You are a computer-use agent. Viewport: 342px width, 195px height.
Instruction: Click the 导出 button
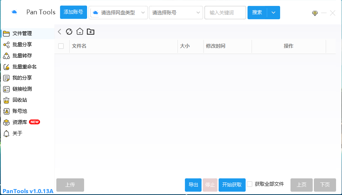193,185
